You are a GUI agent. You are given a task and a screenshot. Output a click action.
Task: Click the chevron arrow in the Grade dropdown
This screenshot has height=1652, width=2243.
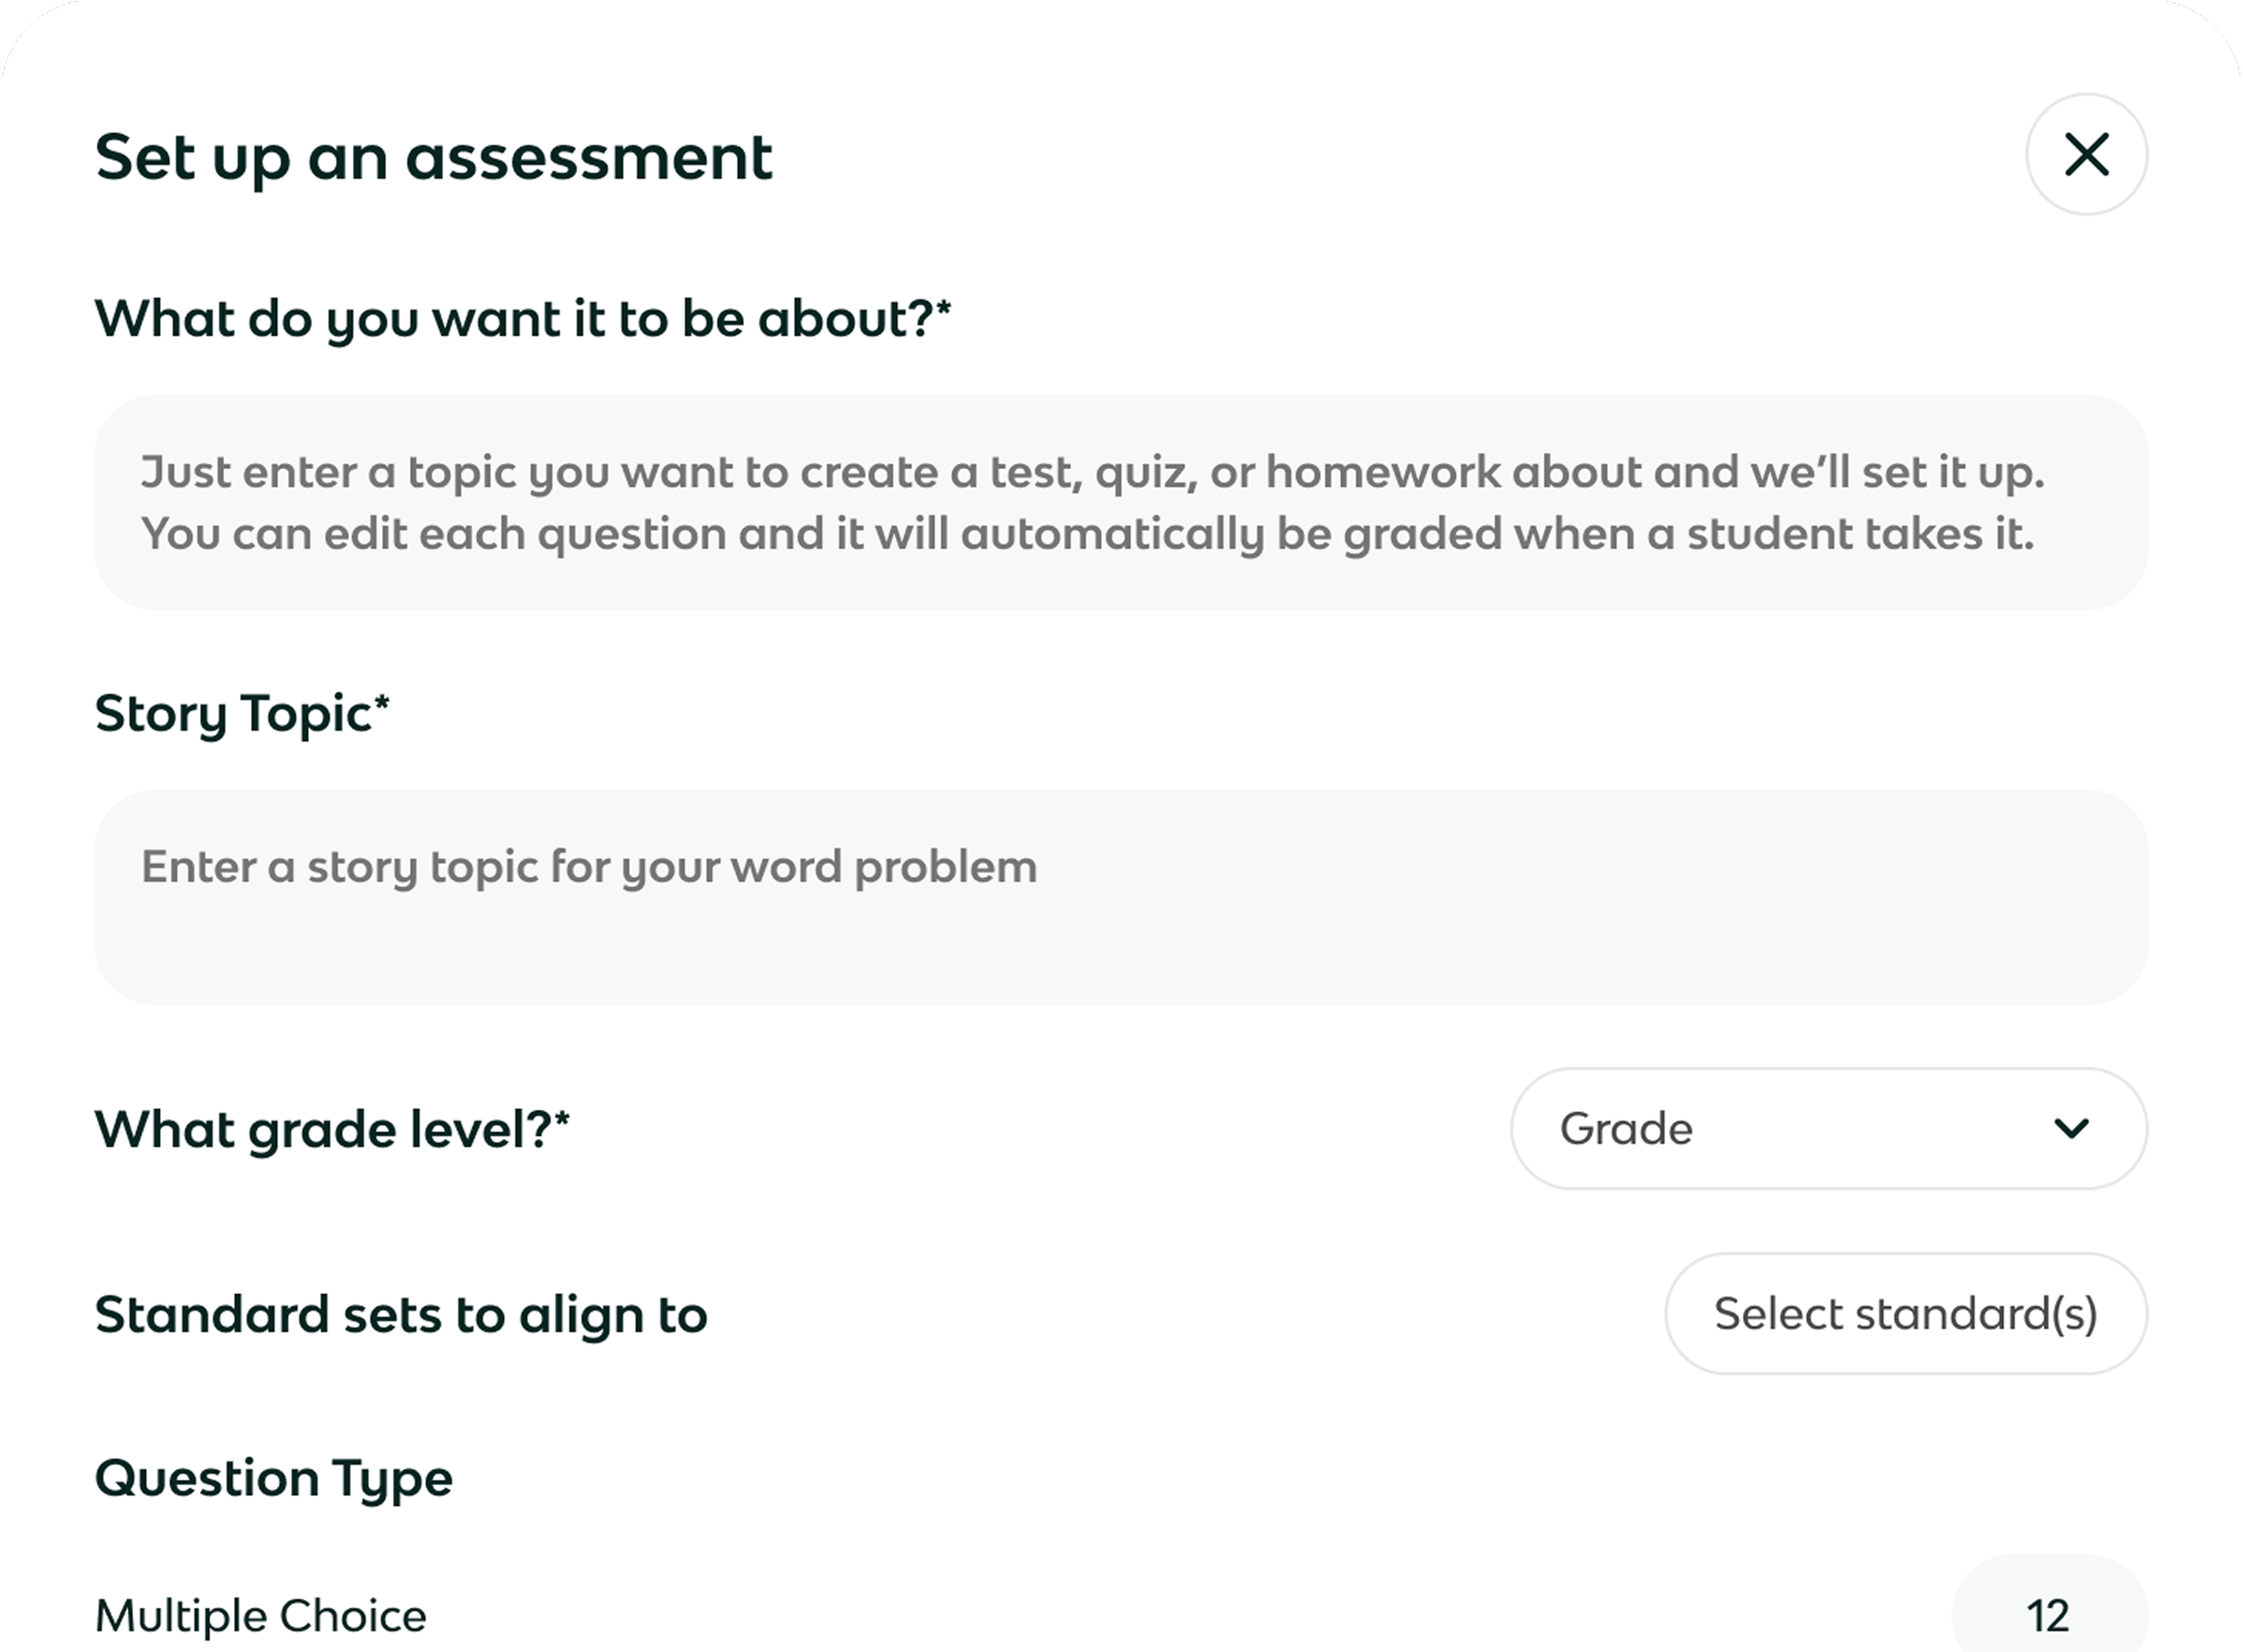[x=2070, y=1129]
